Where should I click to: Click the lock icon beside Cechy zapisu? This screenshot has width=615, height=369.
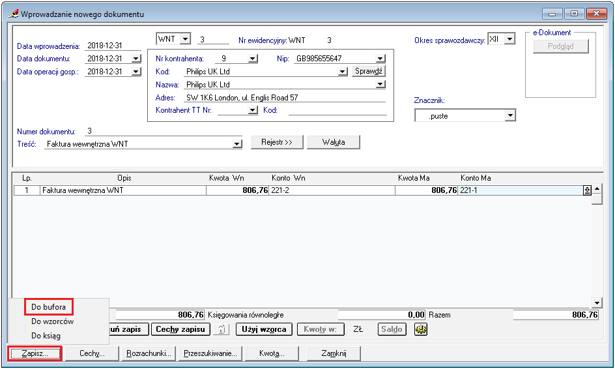(222, 329)
